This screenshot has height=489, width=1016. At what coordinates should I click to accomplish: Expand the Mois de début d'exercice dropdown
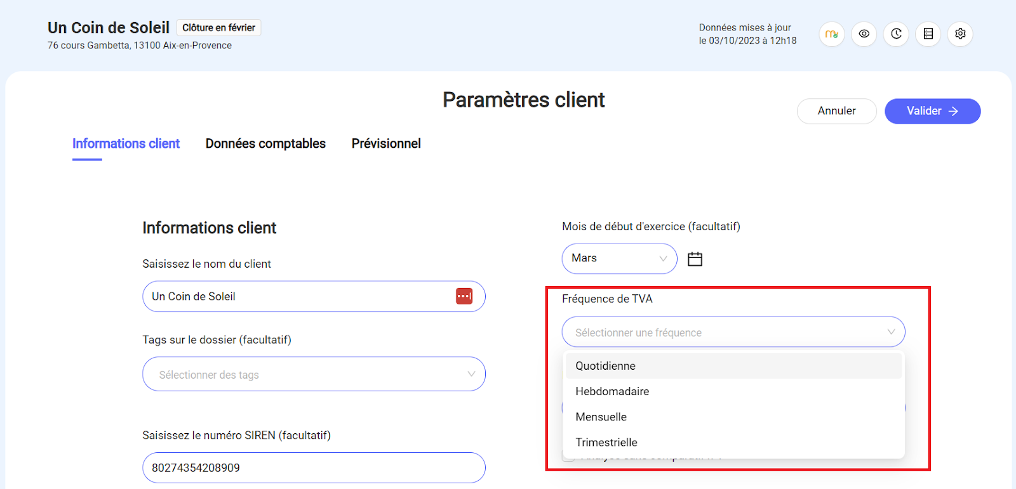point(619,259)
